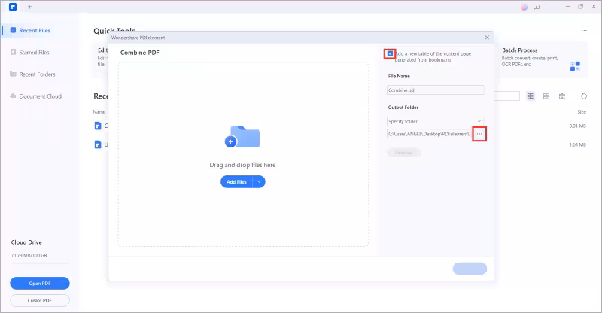
Task: Click the Recent Folders folder icon
Action: tap(13, 74)
